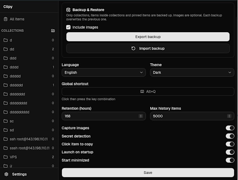Click the folder icon of collection ddddddd
The height and width of the screenshot is (180, 238).
pos(6,94)
